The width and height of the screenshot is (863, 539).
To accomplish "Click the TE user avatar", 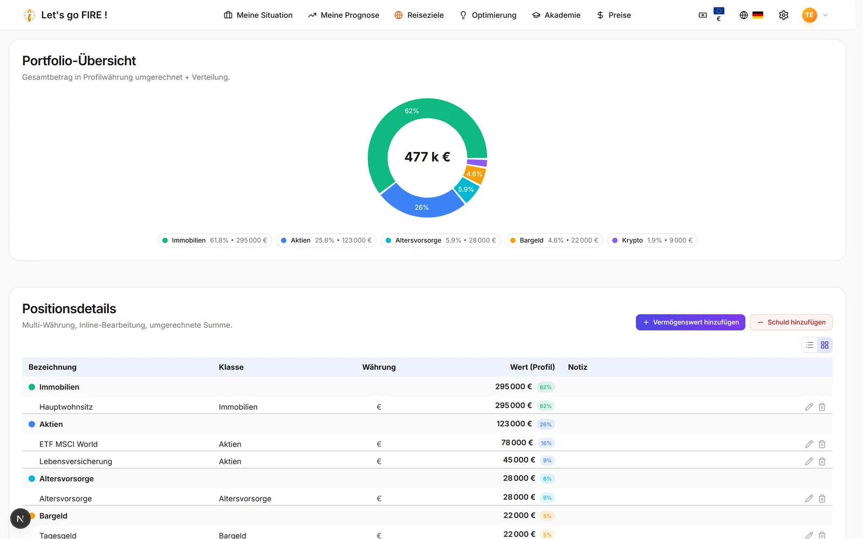I will pyautogui.click(x=809, y=15).
